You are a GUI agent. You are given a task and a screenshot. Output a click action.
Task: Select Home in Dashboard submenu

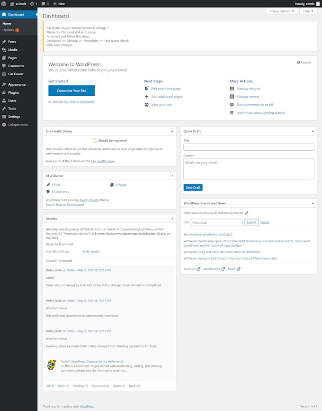[x=7, y=24]
